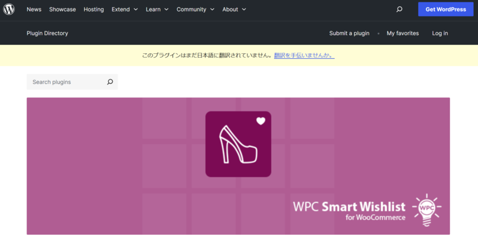
Task: Click the white heart on shoe icon
Action: point(261,121)
